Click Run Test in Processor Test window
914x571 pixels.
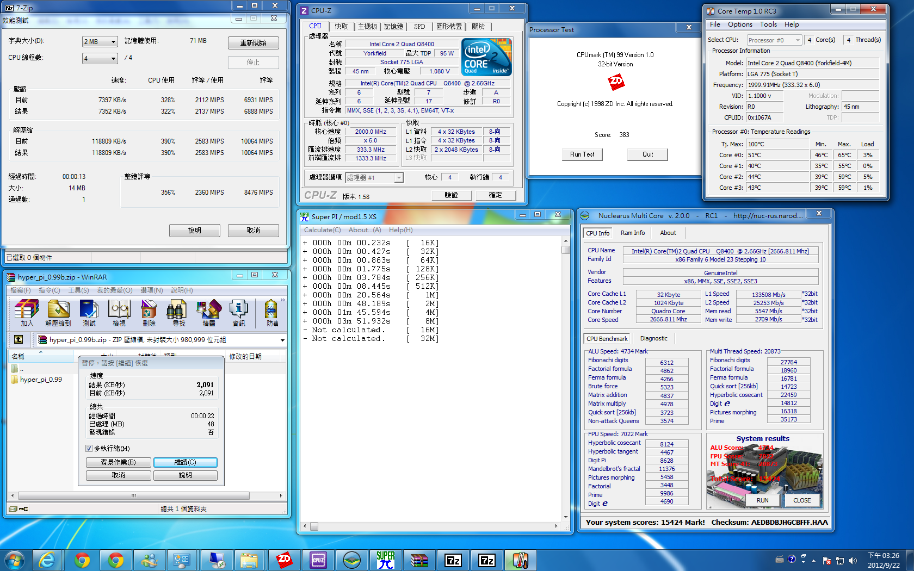[x=582, y=154]
